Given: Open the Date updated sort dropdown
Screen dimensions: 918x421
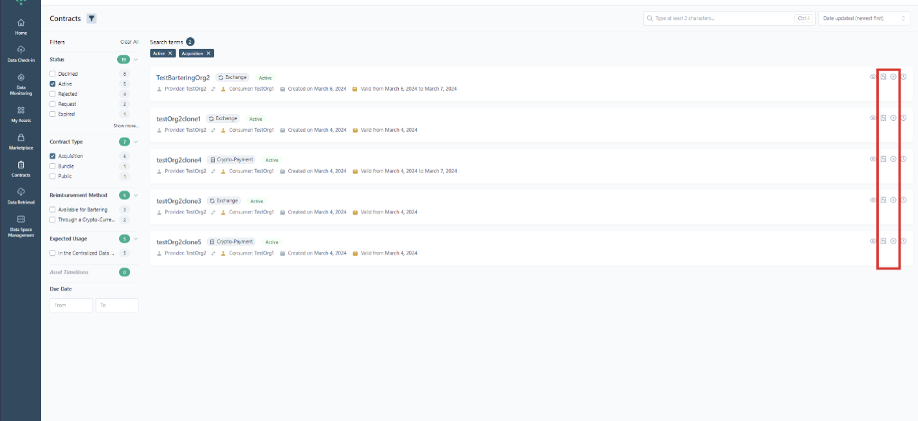Looking at the screenshot, I should [x=863, y=19].
